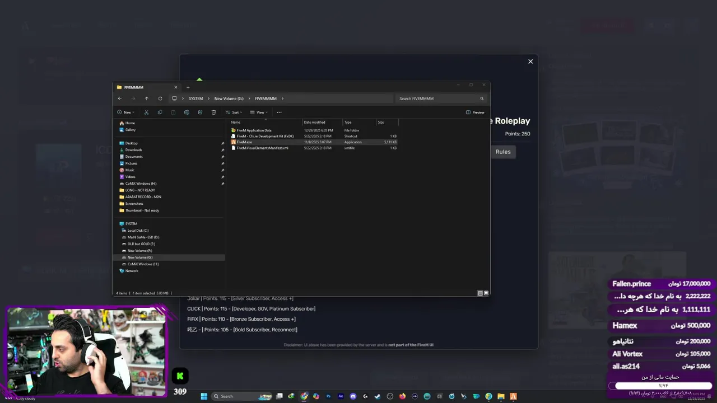
Task: Open Task View on the taskbar
Action: tap(280, 396)
